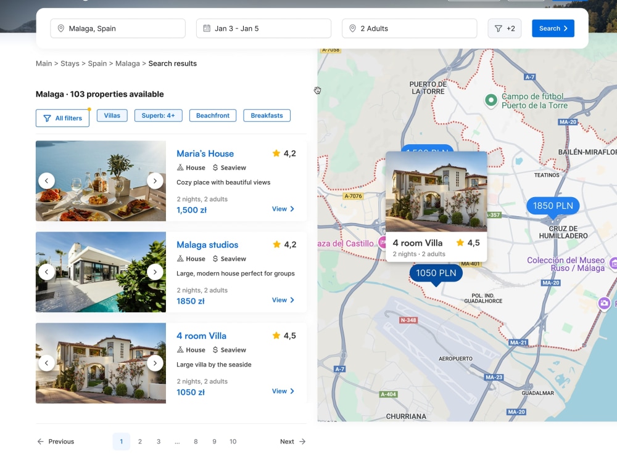Click the star icon on 4 room Villa listing
This screenshot has width=617, height=462.
click(x=276, y=336)
